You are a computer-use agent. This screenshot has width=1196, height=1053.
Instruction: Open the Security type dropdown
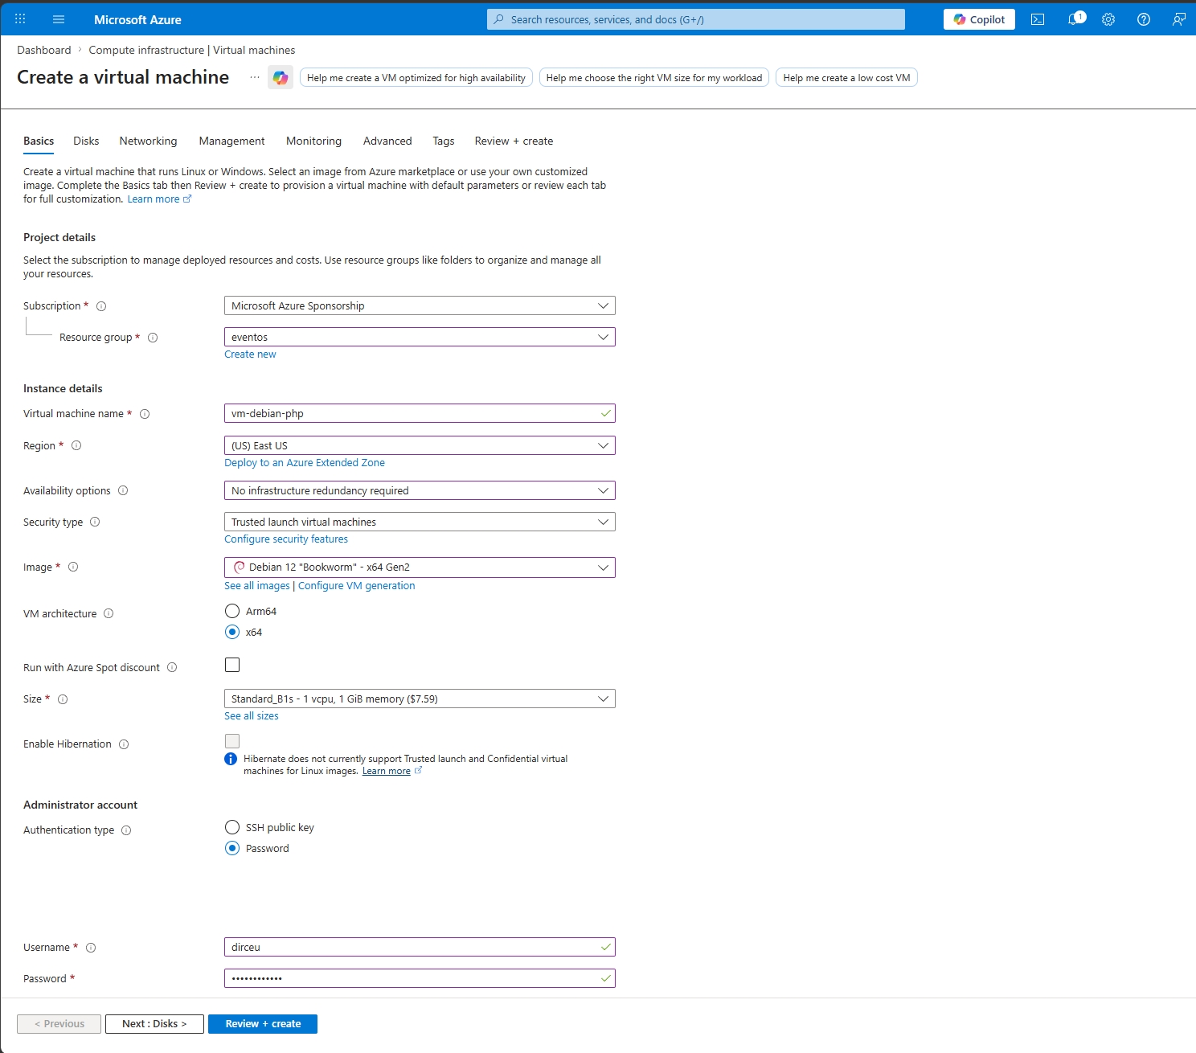click(x=420, y=522)
